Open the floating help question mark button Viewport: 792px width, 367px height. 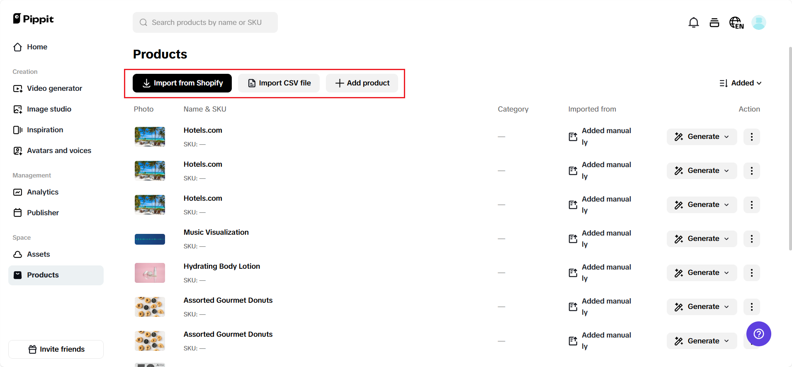[x=758, y=334]
